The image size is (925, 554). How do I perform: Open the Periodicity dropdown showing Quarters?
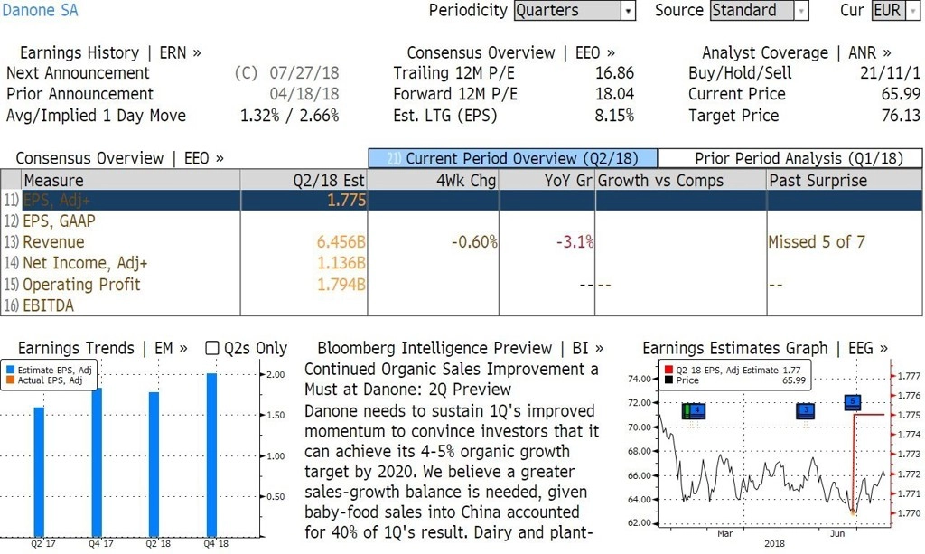tap(575, 11)
